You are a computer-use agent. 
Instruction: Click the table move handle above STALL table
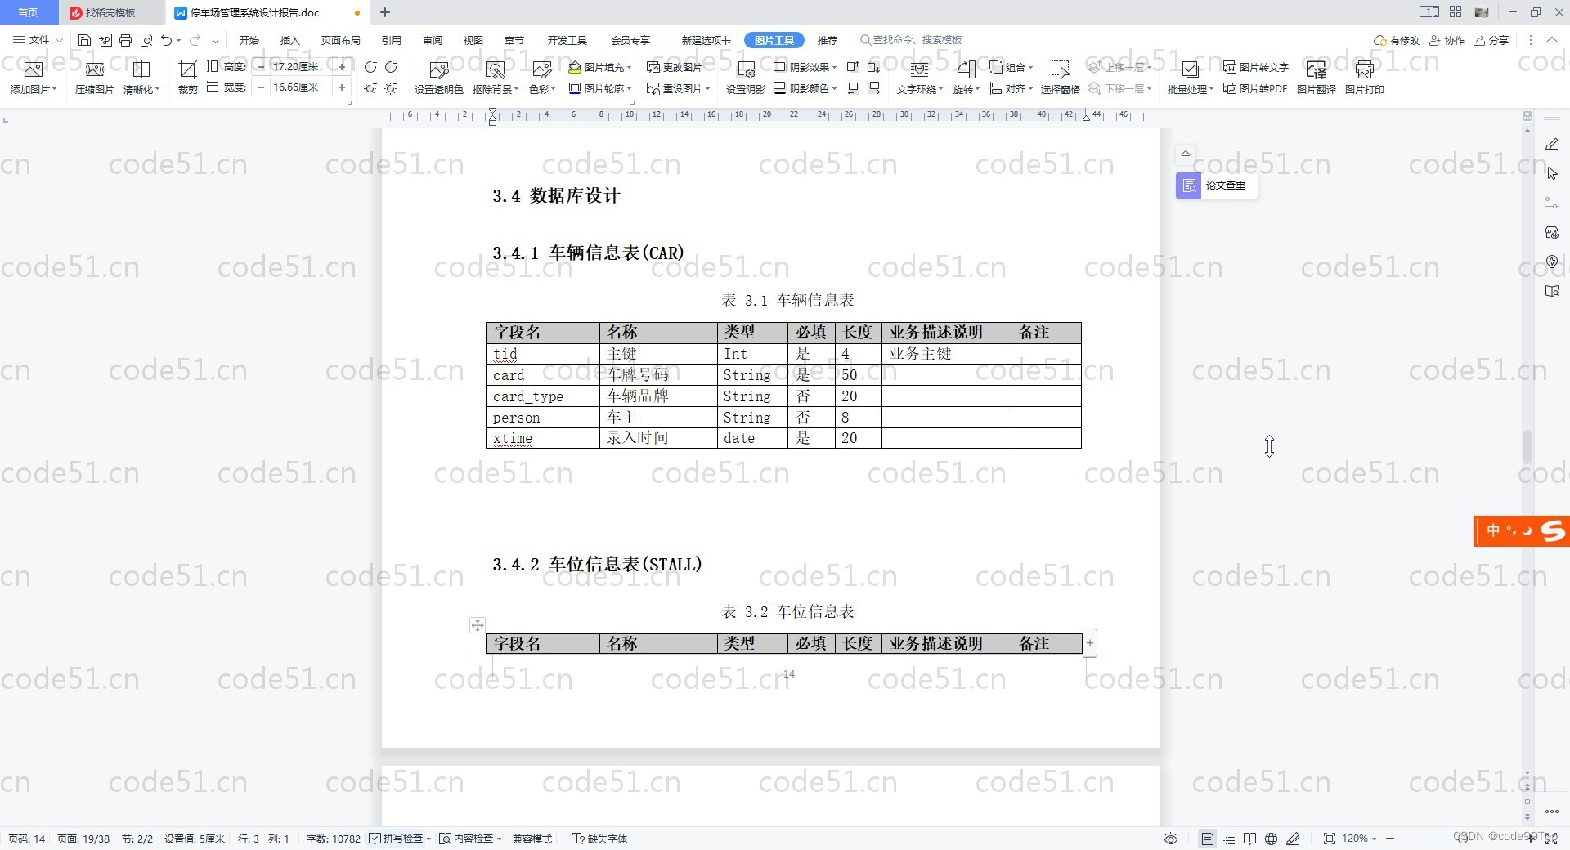coord(478,625)
